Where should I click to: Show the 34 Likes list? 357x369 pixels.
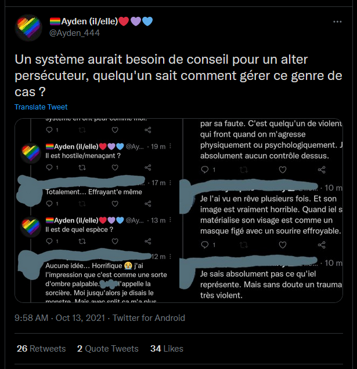(167, 348)
